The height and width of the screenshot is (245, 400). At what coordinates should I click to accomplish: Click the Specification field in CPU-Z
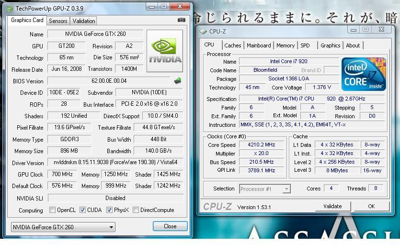[312, 99]
